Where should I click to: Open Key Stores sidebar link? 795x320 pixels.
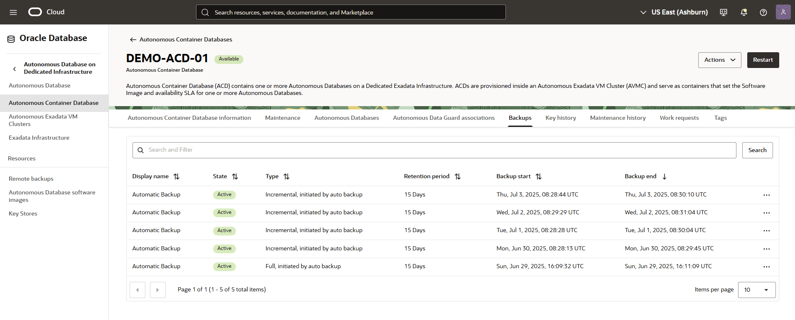(x=23, y=214)
